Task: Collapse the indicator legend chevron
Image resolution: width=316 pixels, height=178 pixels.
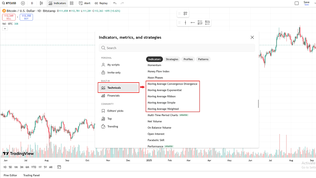Action: 5,28
